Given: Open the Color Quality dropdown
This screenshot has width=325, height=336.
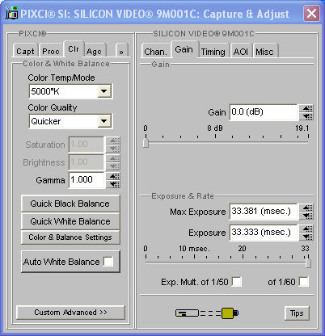Looking at the screenshot, I should point(103,121).
